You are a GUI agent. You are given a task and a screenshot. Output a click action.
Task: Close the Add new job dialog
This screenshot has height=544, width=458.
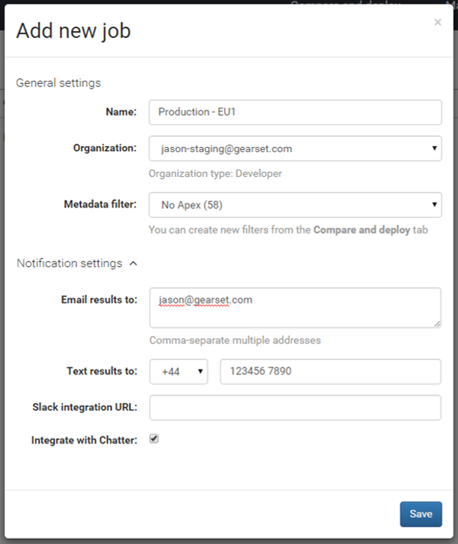click(438, 23)
